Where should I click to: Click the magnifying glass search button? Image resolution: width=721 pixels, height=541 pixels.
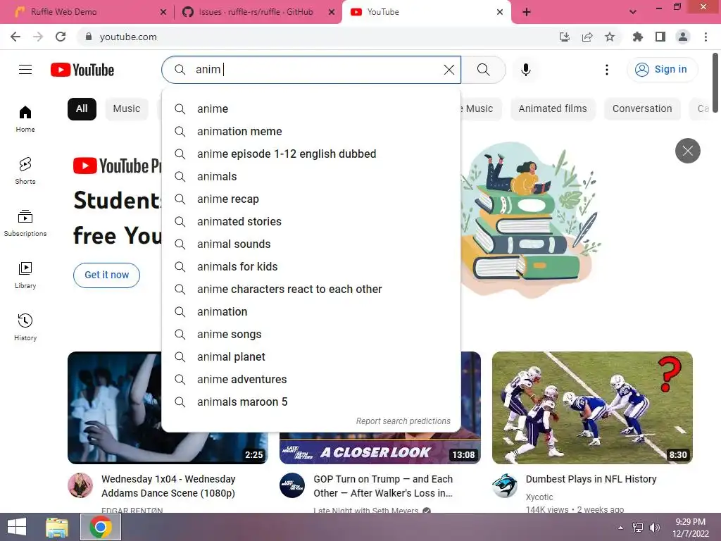coord(483,70)
